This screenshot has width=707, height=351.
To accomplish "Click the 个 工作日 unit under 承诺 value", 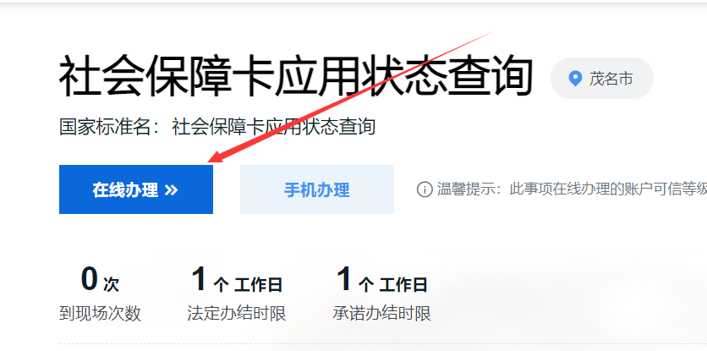I will pyautogui.click(x=392, y=285).
